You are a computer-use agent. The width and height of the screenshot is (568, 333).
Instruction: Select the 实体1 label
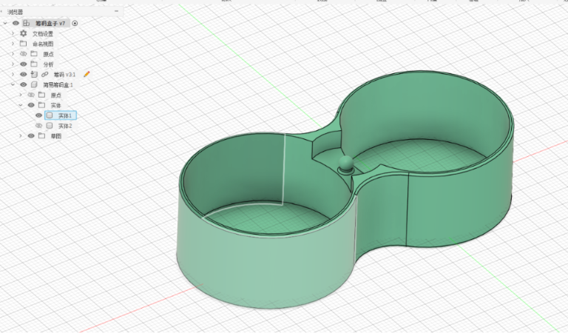pos(65,115)
